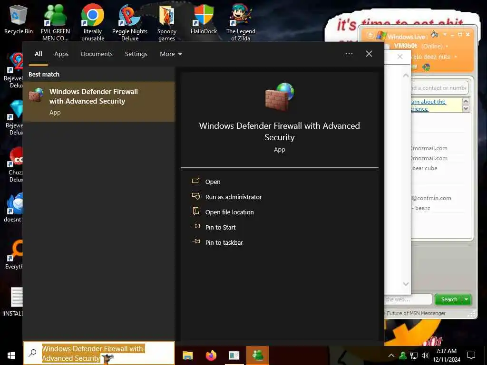This screenshot has height=365, width=487.
Task: Expand the More filter dropdown
Action: pyautogui.click(x=171, y=54)
